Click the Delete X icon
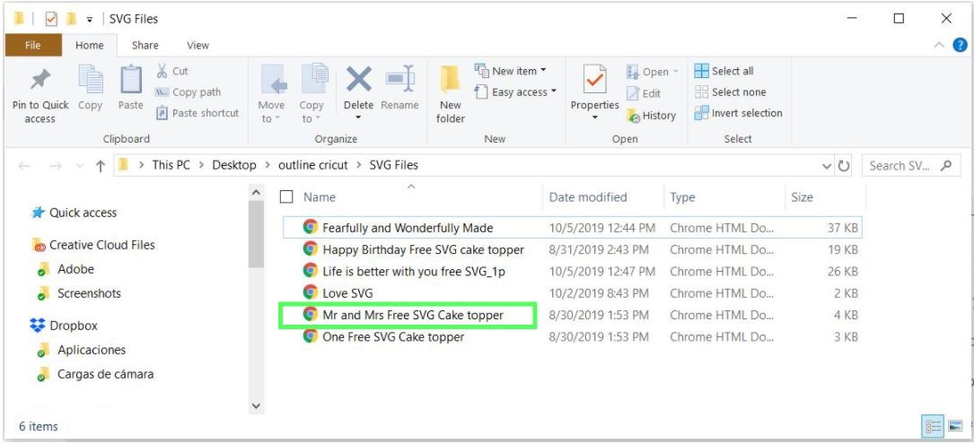Screen dimensions: 974x444 (358, 80)
